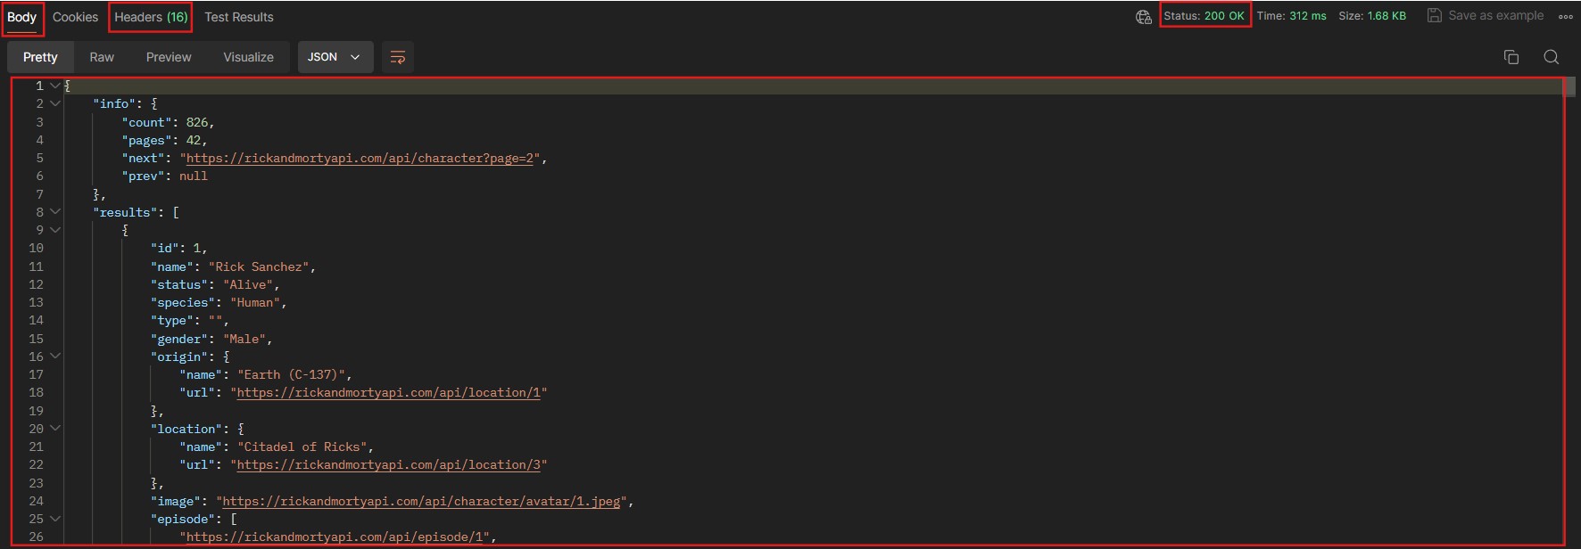Open the three-dot more options menu
The height and width of the screenshot is (549, 1581).
click(1566, 16)
